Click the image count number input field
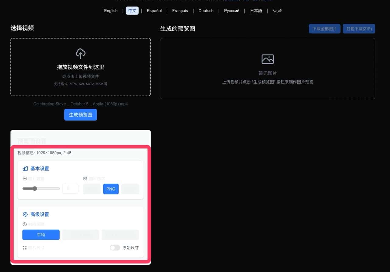390x272 pixels. pyautogui.click(x=70, y=189)
